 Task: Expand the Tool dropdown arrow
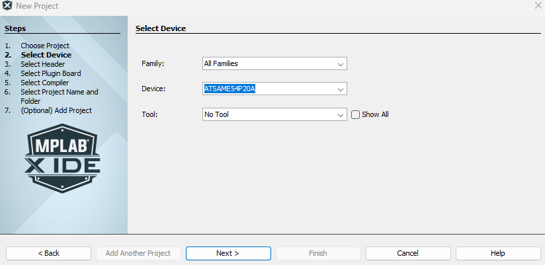coord(341,114)
